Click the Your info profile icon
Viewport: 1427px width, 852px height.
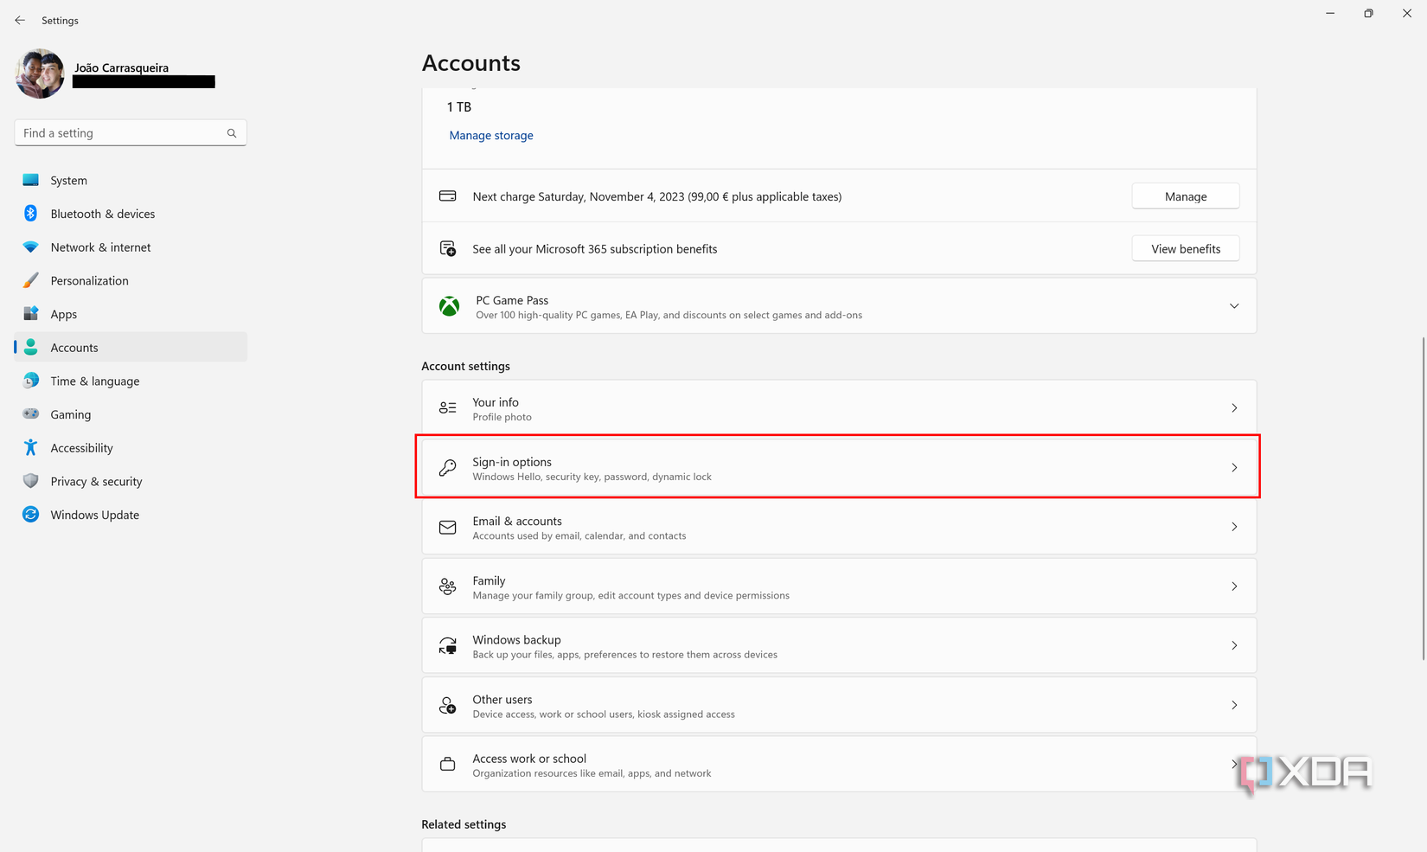(x=447, y=408)
